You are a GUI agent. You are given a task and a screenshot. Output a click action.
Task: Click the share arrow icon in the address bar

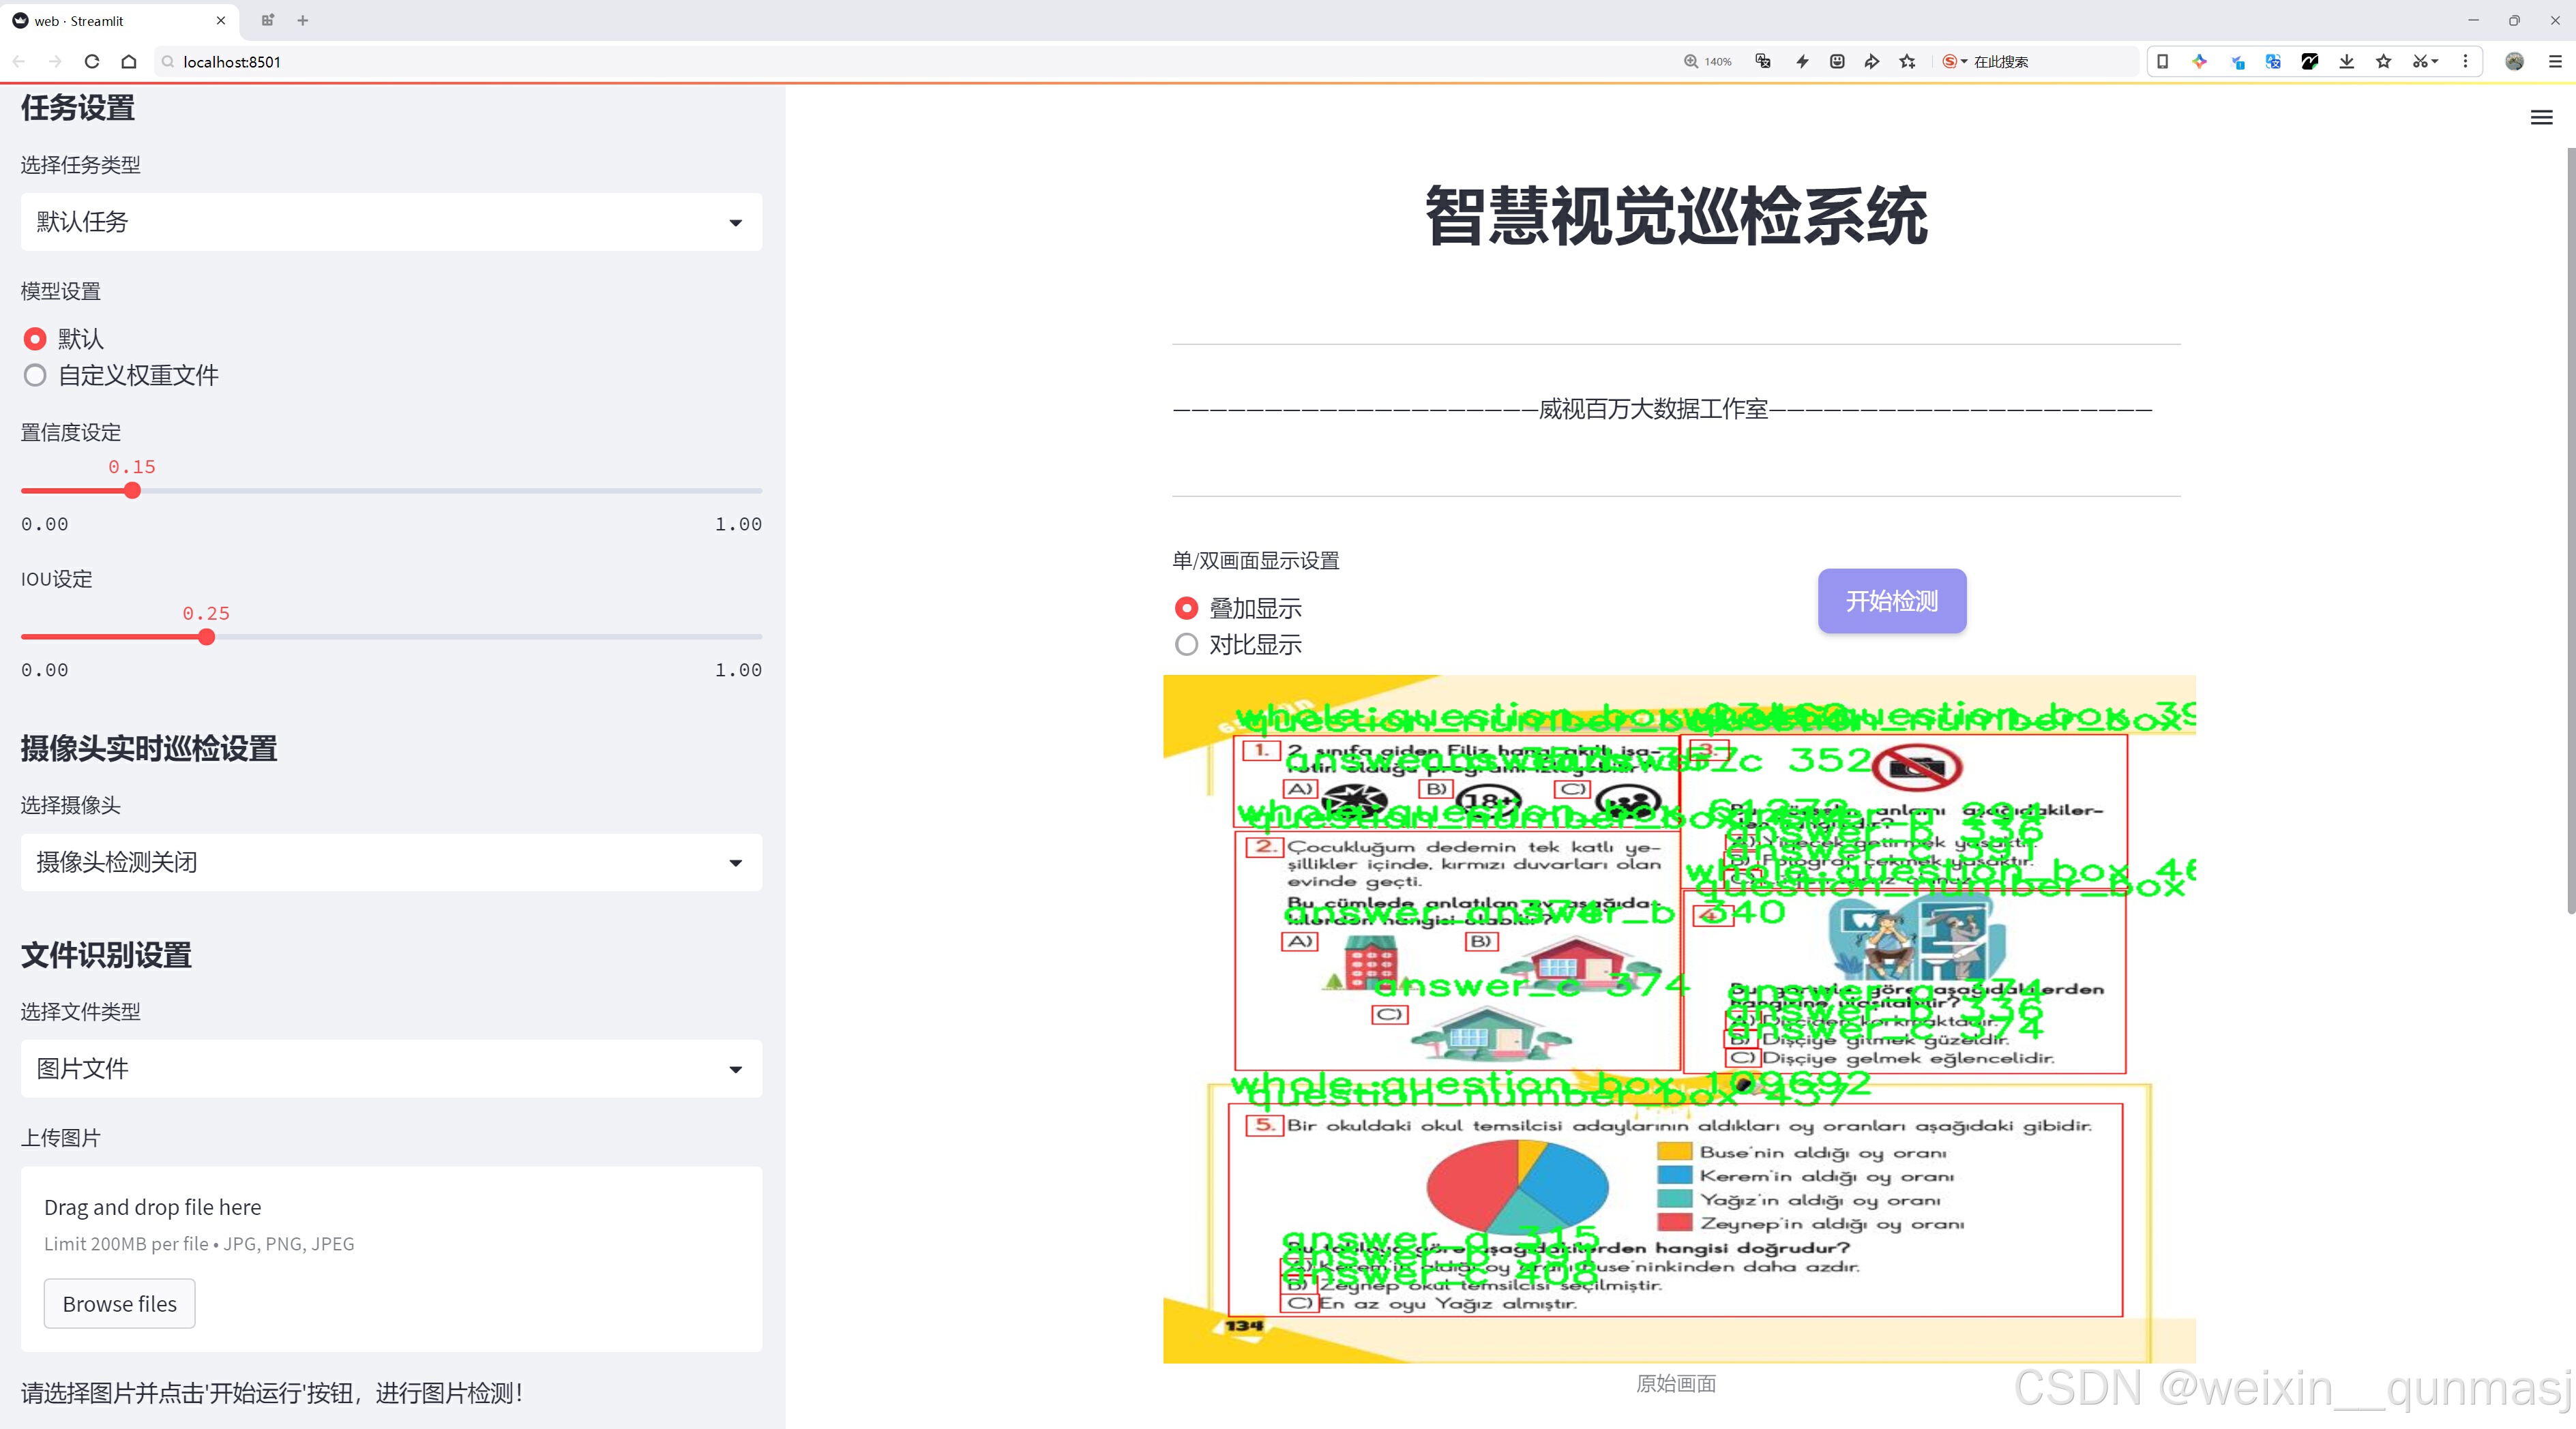click(x=1872, y=62)
